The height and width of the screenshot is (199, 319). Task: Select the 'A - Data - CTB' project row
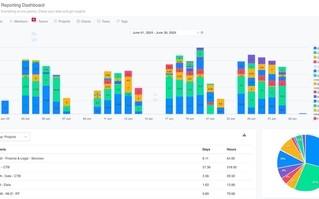[x=126, y=176]
